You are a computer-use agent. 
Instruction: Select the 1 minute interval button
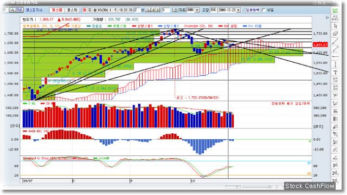pos(110,10)
